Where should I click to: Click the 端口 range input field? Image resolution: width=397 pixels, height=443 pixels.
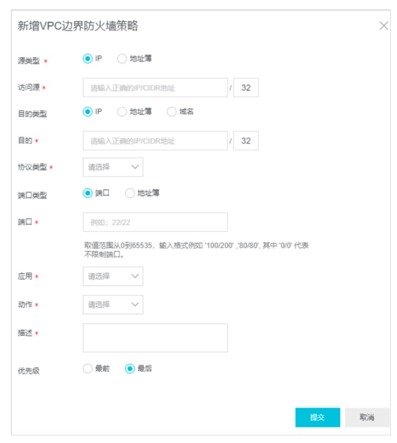tap(155, 222)
